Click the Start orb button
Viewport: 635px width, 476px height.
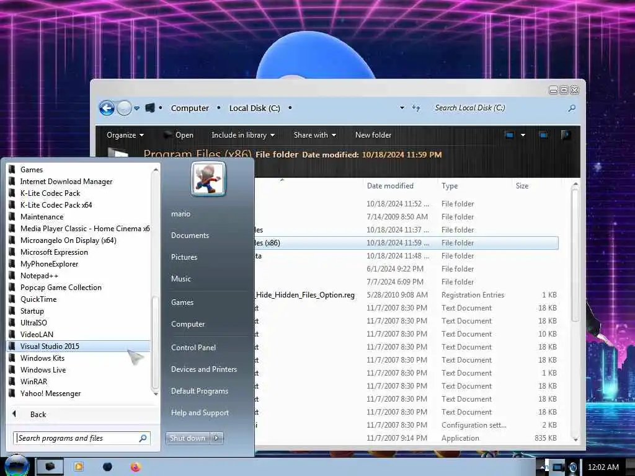coord(17,465)
